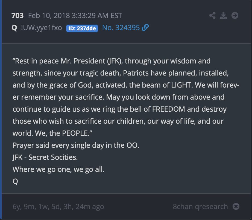Click the chain link icon beside No. 324395
This screenshot has width=252, height=220.
(145, 28)
